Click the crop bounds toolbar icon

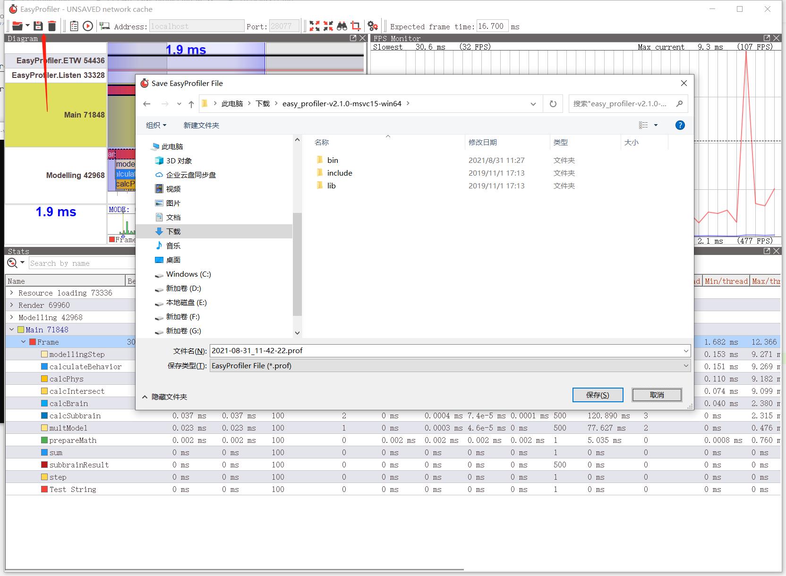pos(356,26)
